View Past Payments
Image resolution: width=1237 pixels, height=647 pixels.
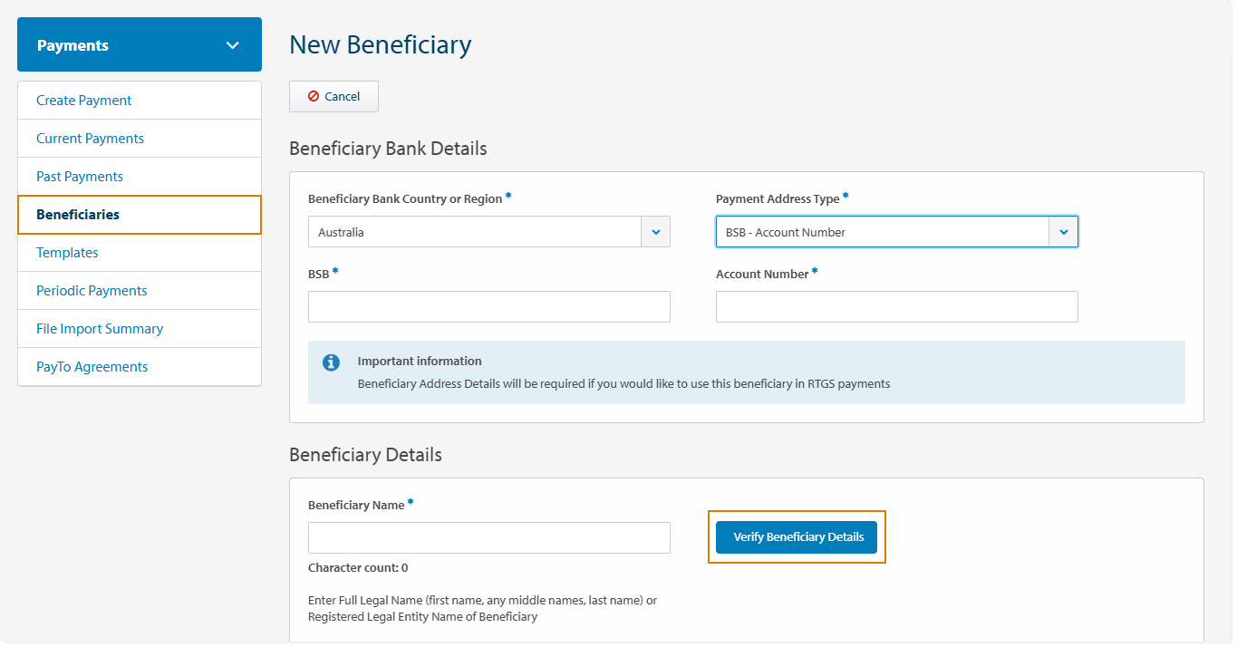79,176
